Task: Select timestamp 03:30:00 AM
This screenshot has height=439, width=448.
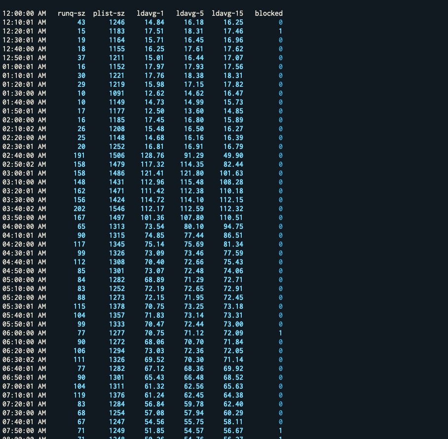Action: [x=24, y=200]
